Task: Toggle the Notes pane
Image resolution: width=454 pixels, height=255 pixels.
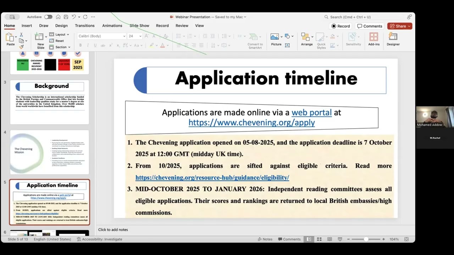Action: [265, 239]
